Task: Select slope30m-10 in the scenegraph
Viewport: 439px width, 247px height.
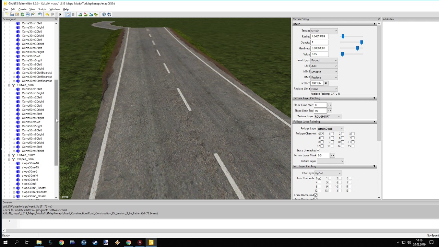Action: (30, 163)
